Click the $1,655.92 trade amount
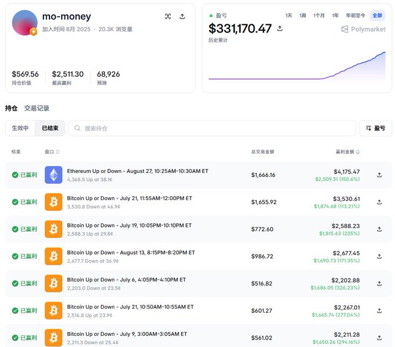Screen dimensions: 395x347 pyautogui.click(x=264, y=202)
